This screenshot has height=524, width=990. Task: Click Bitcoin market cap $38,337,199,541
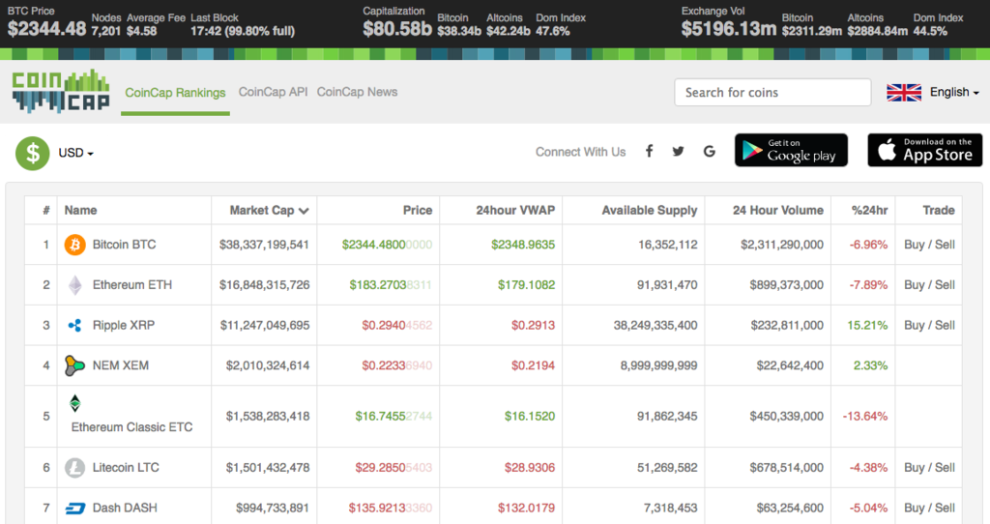(x=264, y=245)
